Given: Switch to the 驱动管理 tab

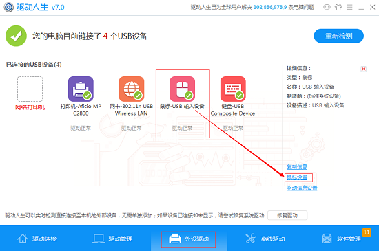Looking at the screenshot, I should pos(113,239).
